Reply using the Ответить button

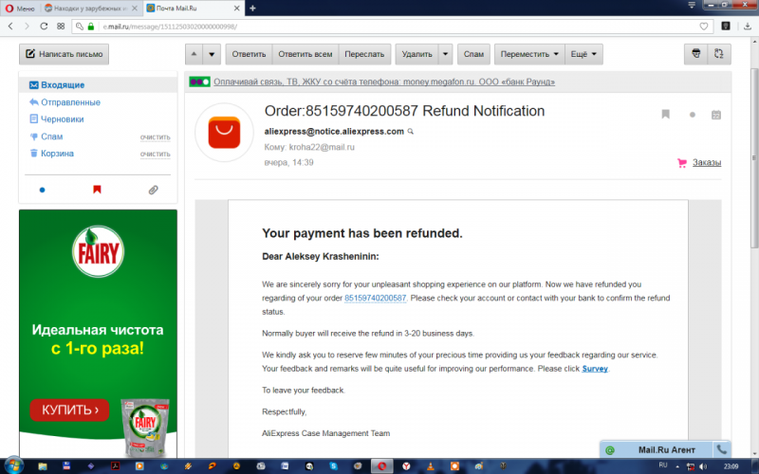point(249,54)
